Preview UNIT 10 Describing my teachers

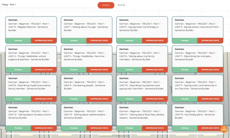point(129,99)
